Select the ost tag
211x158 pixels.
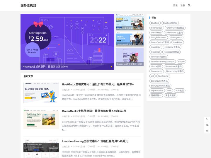pyautogui.click(x=152, y=76)
